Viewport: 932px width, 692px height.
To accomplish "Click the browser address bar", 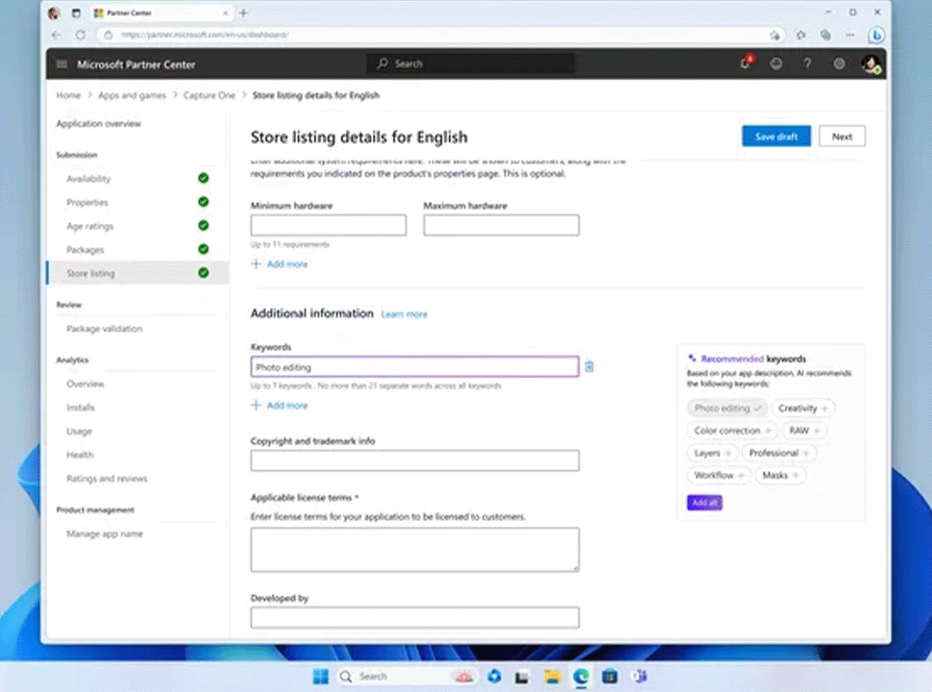I will point(440,35).
